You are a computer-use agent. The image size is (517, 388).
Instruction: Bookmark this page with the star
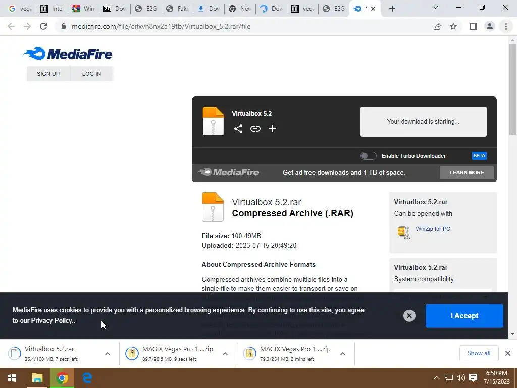tap(453, 26)
